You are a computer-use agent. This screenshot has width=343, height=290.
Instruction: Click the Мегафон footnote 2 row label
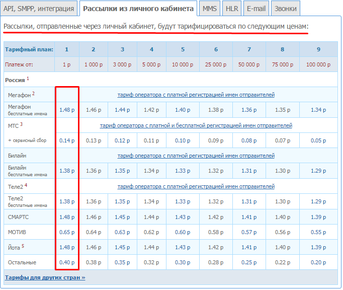click(21, 95)
